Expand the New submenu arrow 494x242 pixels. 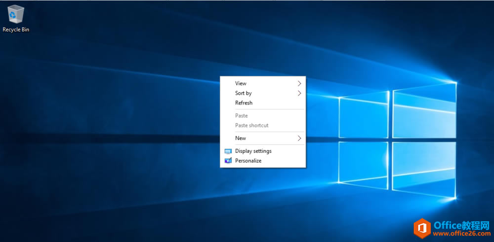point(299,138)
